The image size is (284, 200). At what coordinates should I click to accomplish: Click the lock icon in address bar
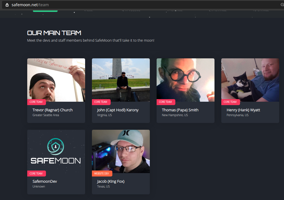pos(7,5)
